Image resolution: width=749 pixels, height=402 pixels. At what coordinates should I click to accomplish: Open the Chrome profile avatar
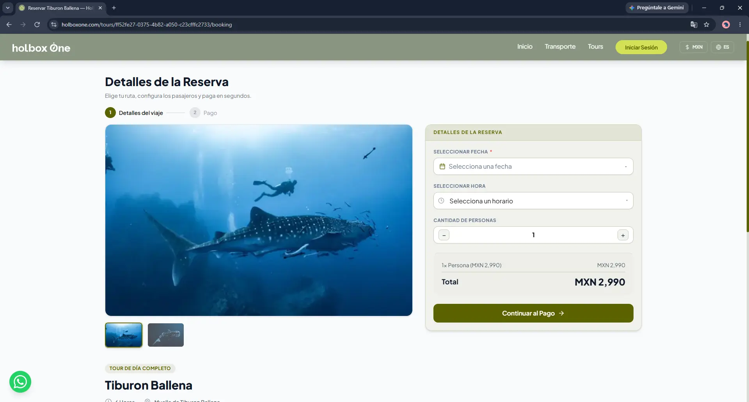click(726, 25)
